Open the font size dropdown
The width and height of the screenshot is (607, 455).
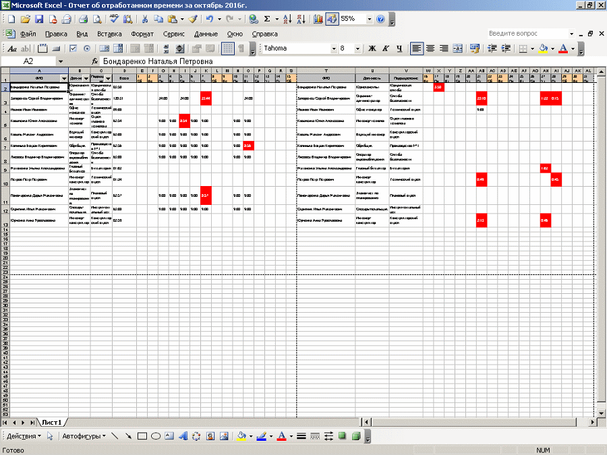[x=357, y=49]
